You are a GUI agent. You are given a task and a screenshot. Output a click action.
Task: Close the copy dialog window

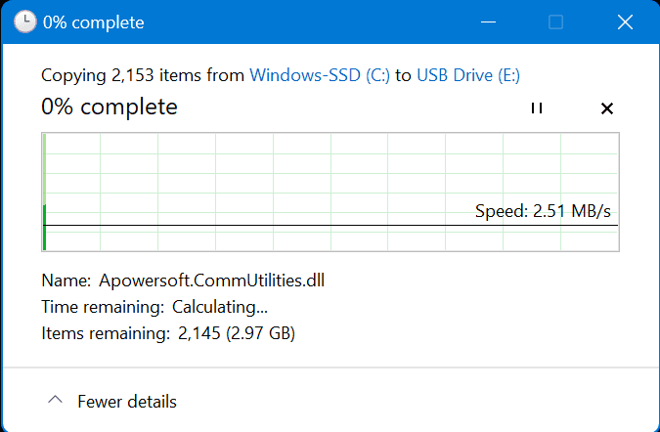[x=626, y=22]
